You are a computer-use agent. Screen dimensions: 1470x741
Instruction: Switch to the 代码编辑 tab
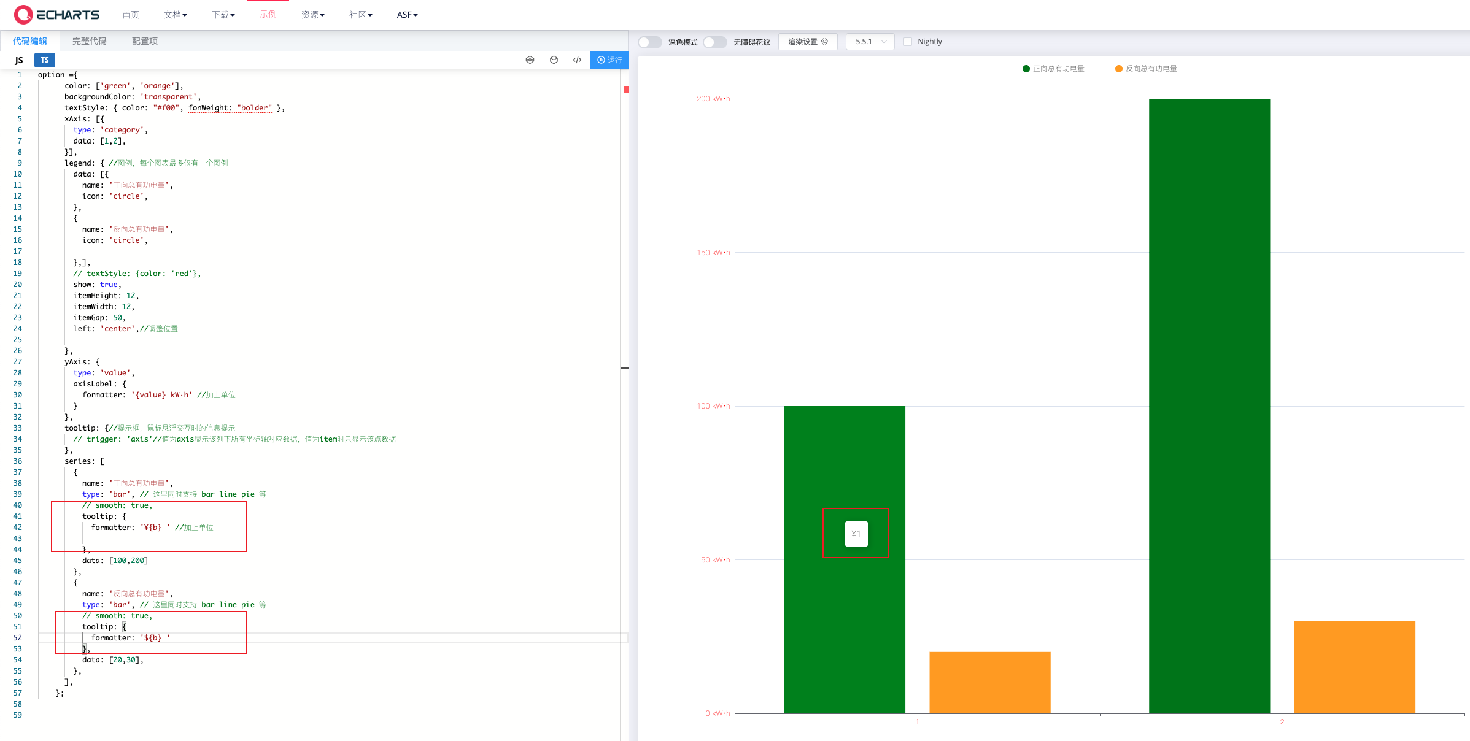click(x=30, y=41)
